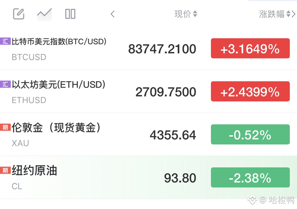The height and width of the screenshot is (209, 297).
Task: Toggle the -0.52% change badge for XAU
Action: (250, 134)
